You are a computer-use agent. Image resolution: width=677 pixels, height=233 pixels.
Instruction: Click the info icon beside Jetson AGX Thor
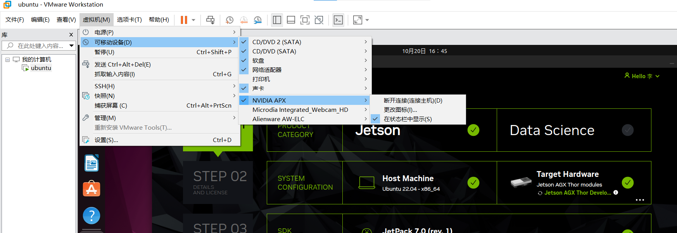pos(616,192)
